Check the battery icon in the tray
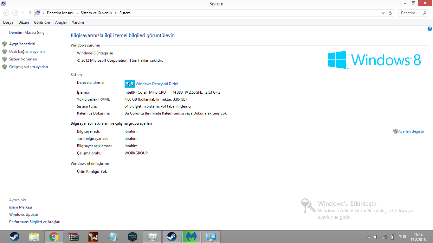The width and height of the screenshot is (433, 243). click(x=393, y=237)
